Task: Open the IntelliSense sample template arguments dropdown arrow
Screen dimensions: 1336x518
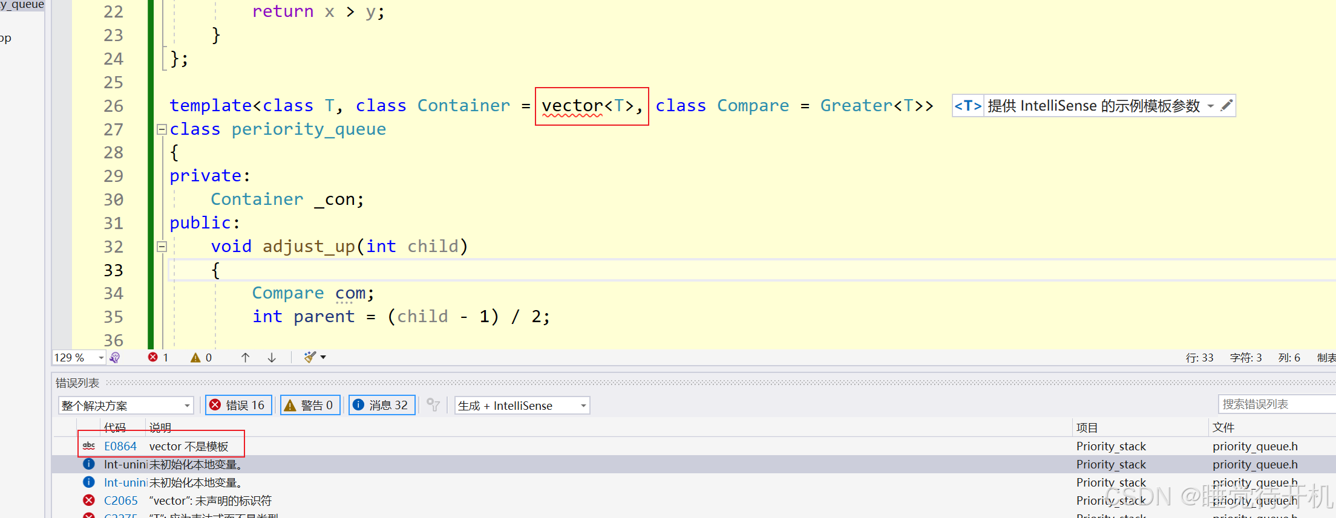Action: pos(1211,106)
